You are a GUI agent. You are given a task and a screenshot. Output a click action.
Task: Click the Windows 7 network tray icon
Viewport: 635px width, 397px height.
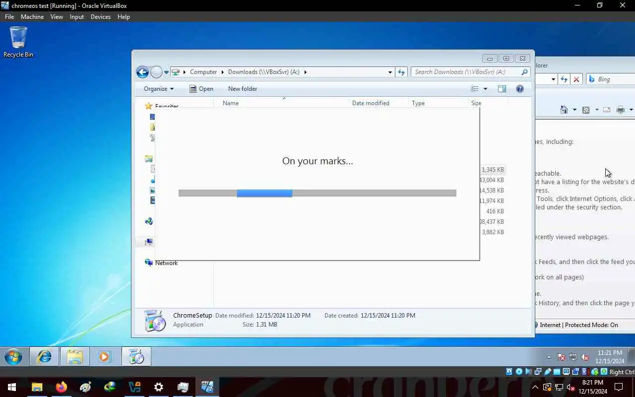(x=573, y=357)
